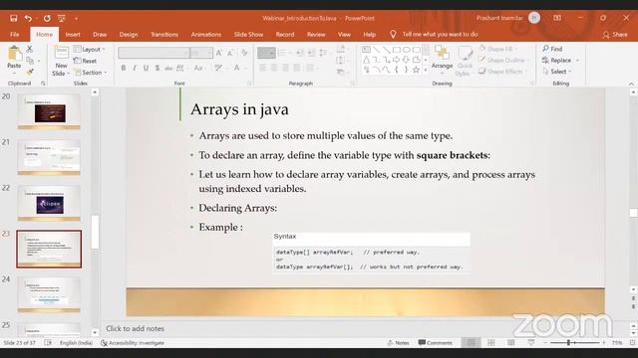Click English (India) language indicator
Viewport: 638px width, 358px height.
76,343
